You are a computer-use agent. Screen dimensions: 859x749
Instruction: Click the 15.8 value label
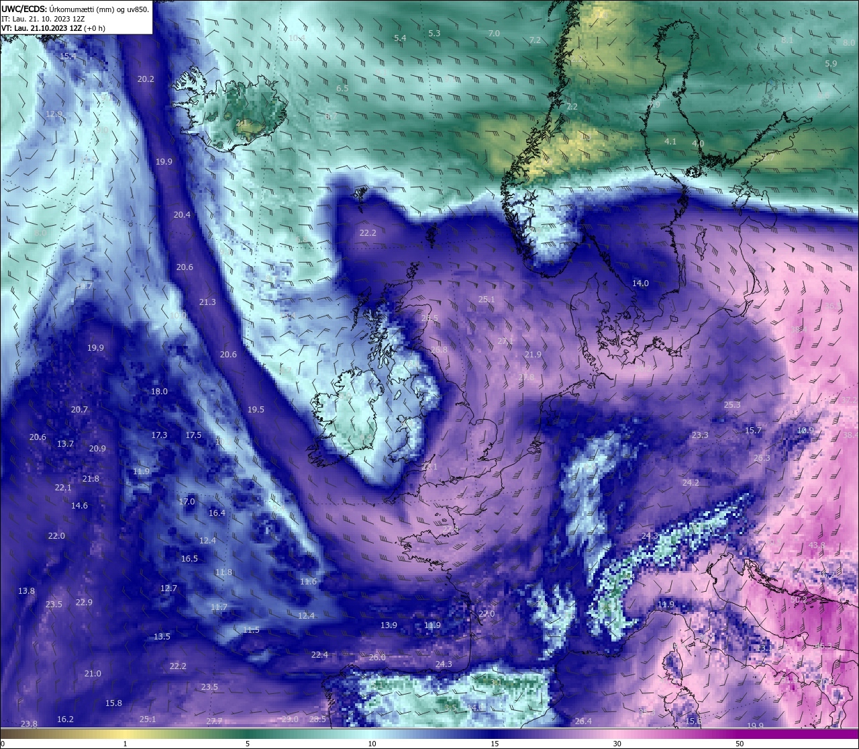tap(113, 703)
